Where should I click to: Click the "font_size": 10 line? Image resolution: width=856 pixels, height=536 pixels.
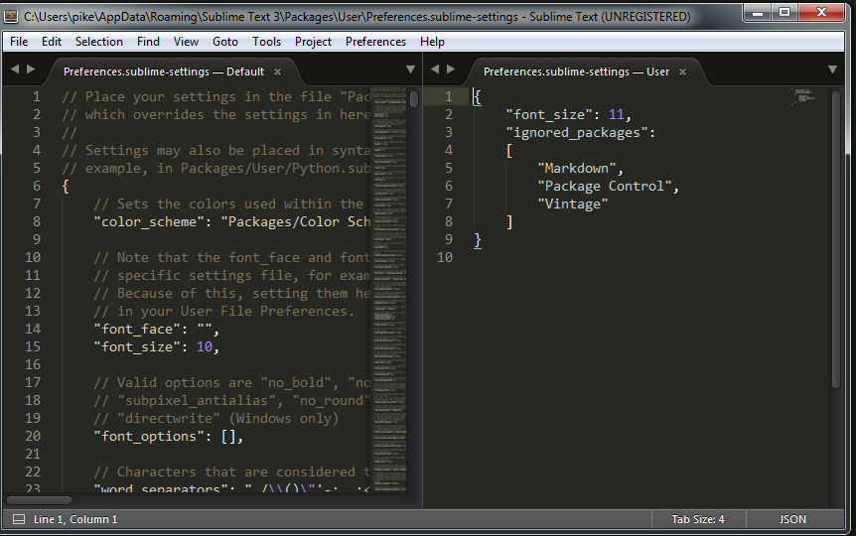coord(156,347)
